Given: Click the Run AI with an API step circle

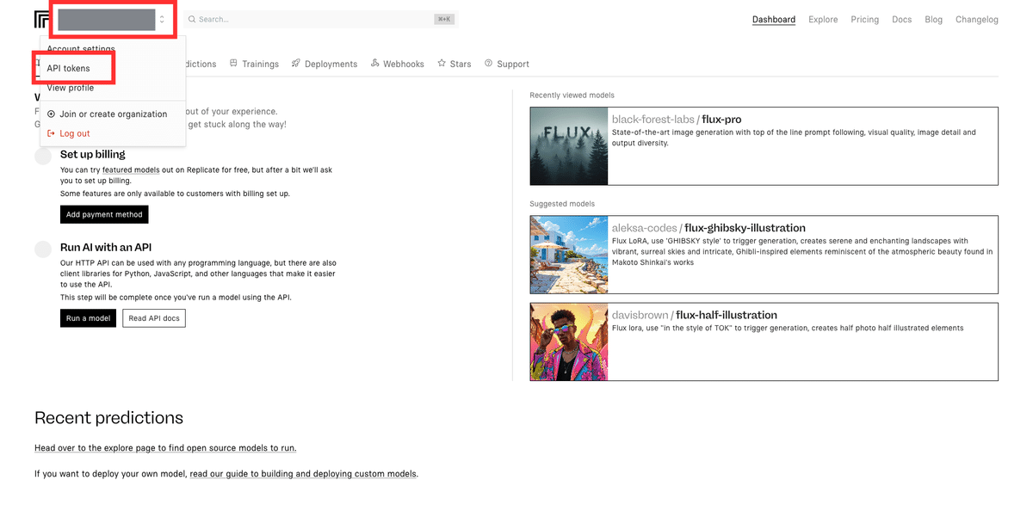Looking at the screenshot, I should tap(43, 249).
